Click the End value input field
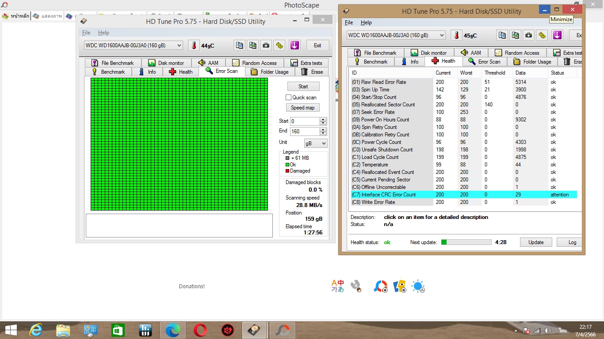 coord(305,132)
